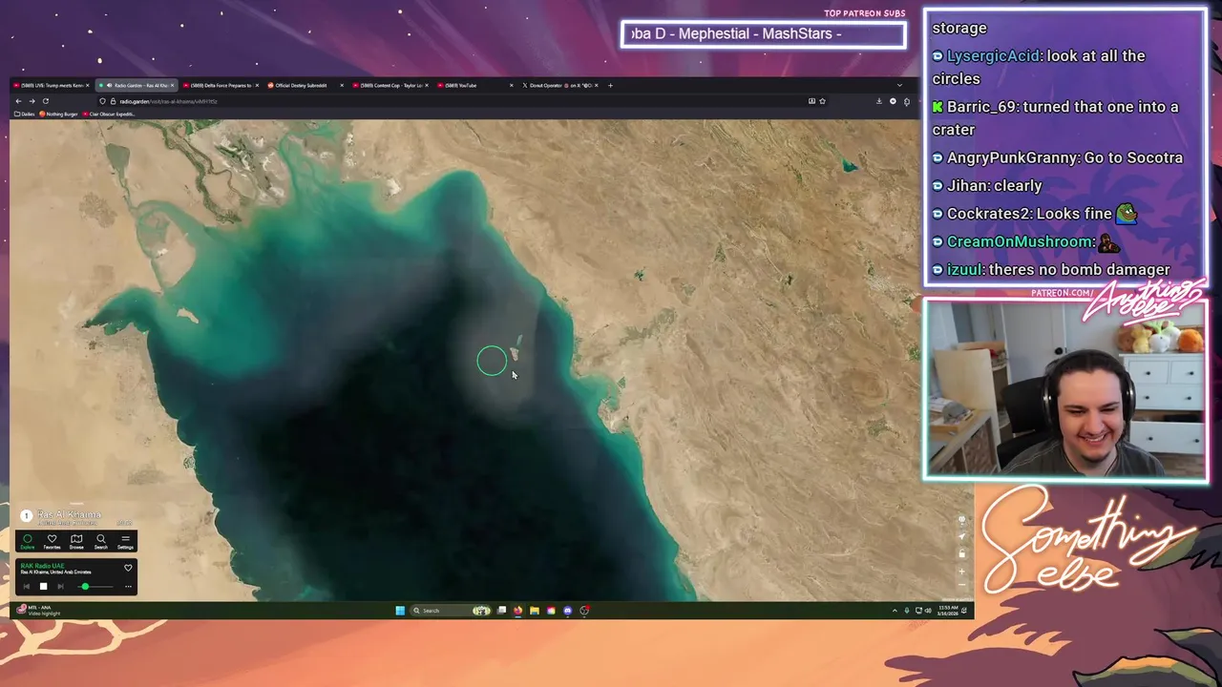Skip to next station
This screenshot has width=1222, height=687.
[60, 587]
